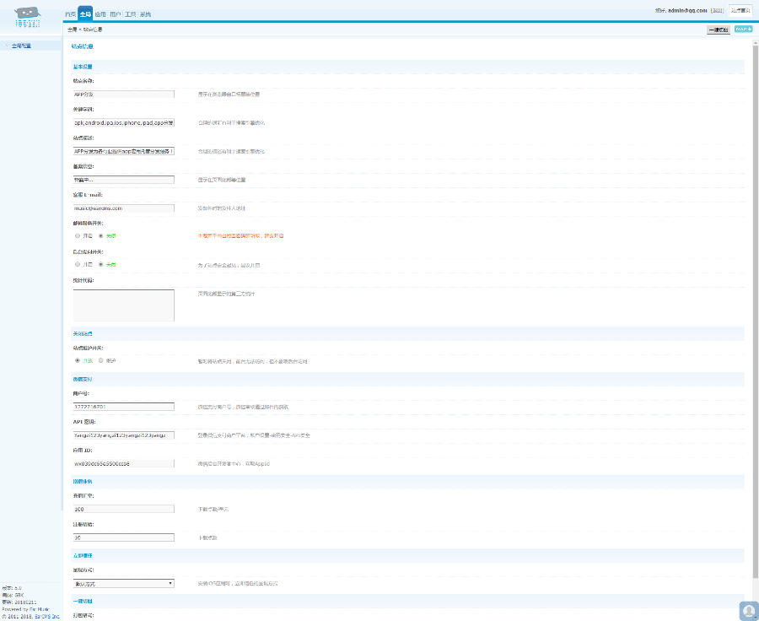Viewport: 759px width, 621px height.
Task: Click the field containing the value 10
Action: [x=123, y=537]
